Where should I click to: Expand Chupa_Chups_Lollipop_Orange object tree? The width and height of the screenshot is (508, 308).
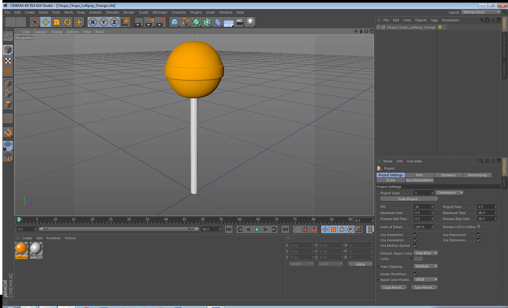point(378,27)
